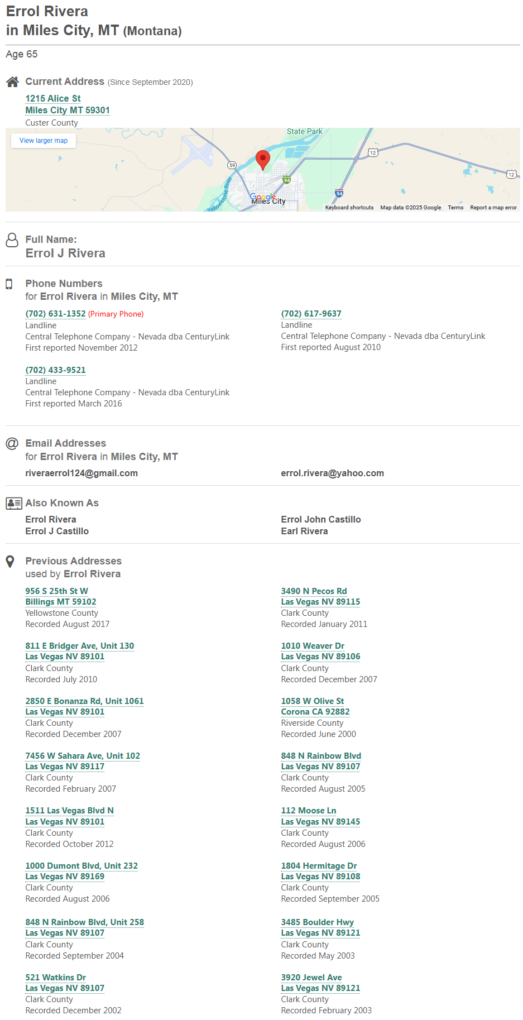The width and height of the screenshot is (523, 1020).
Task: Open Keyboard shortcuts on the map
Action: click(349, 208)
